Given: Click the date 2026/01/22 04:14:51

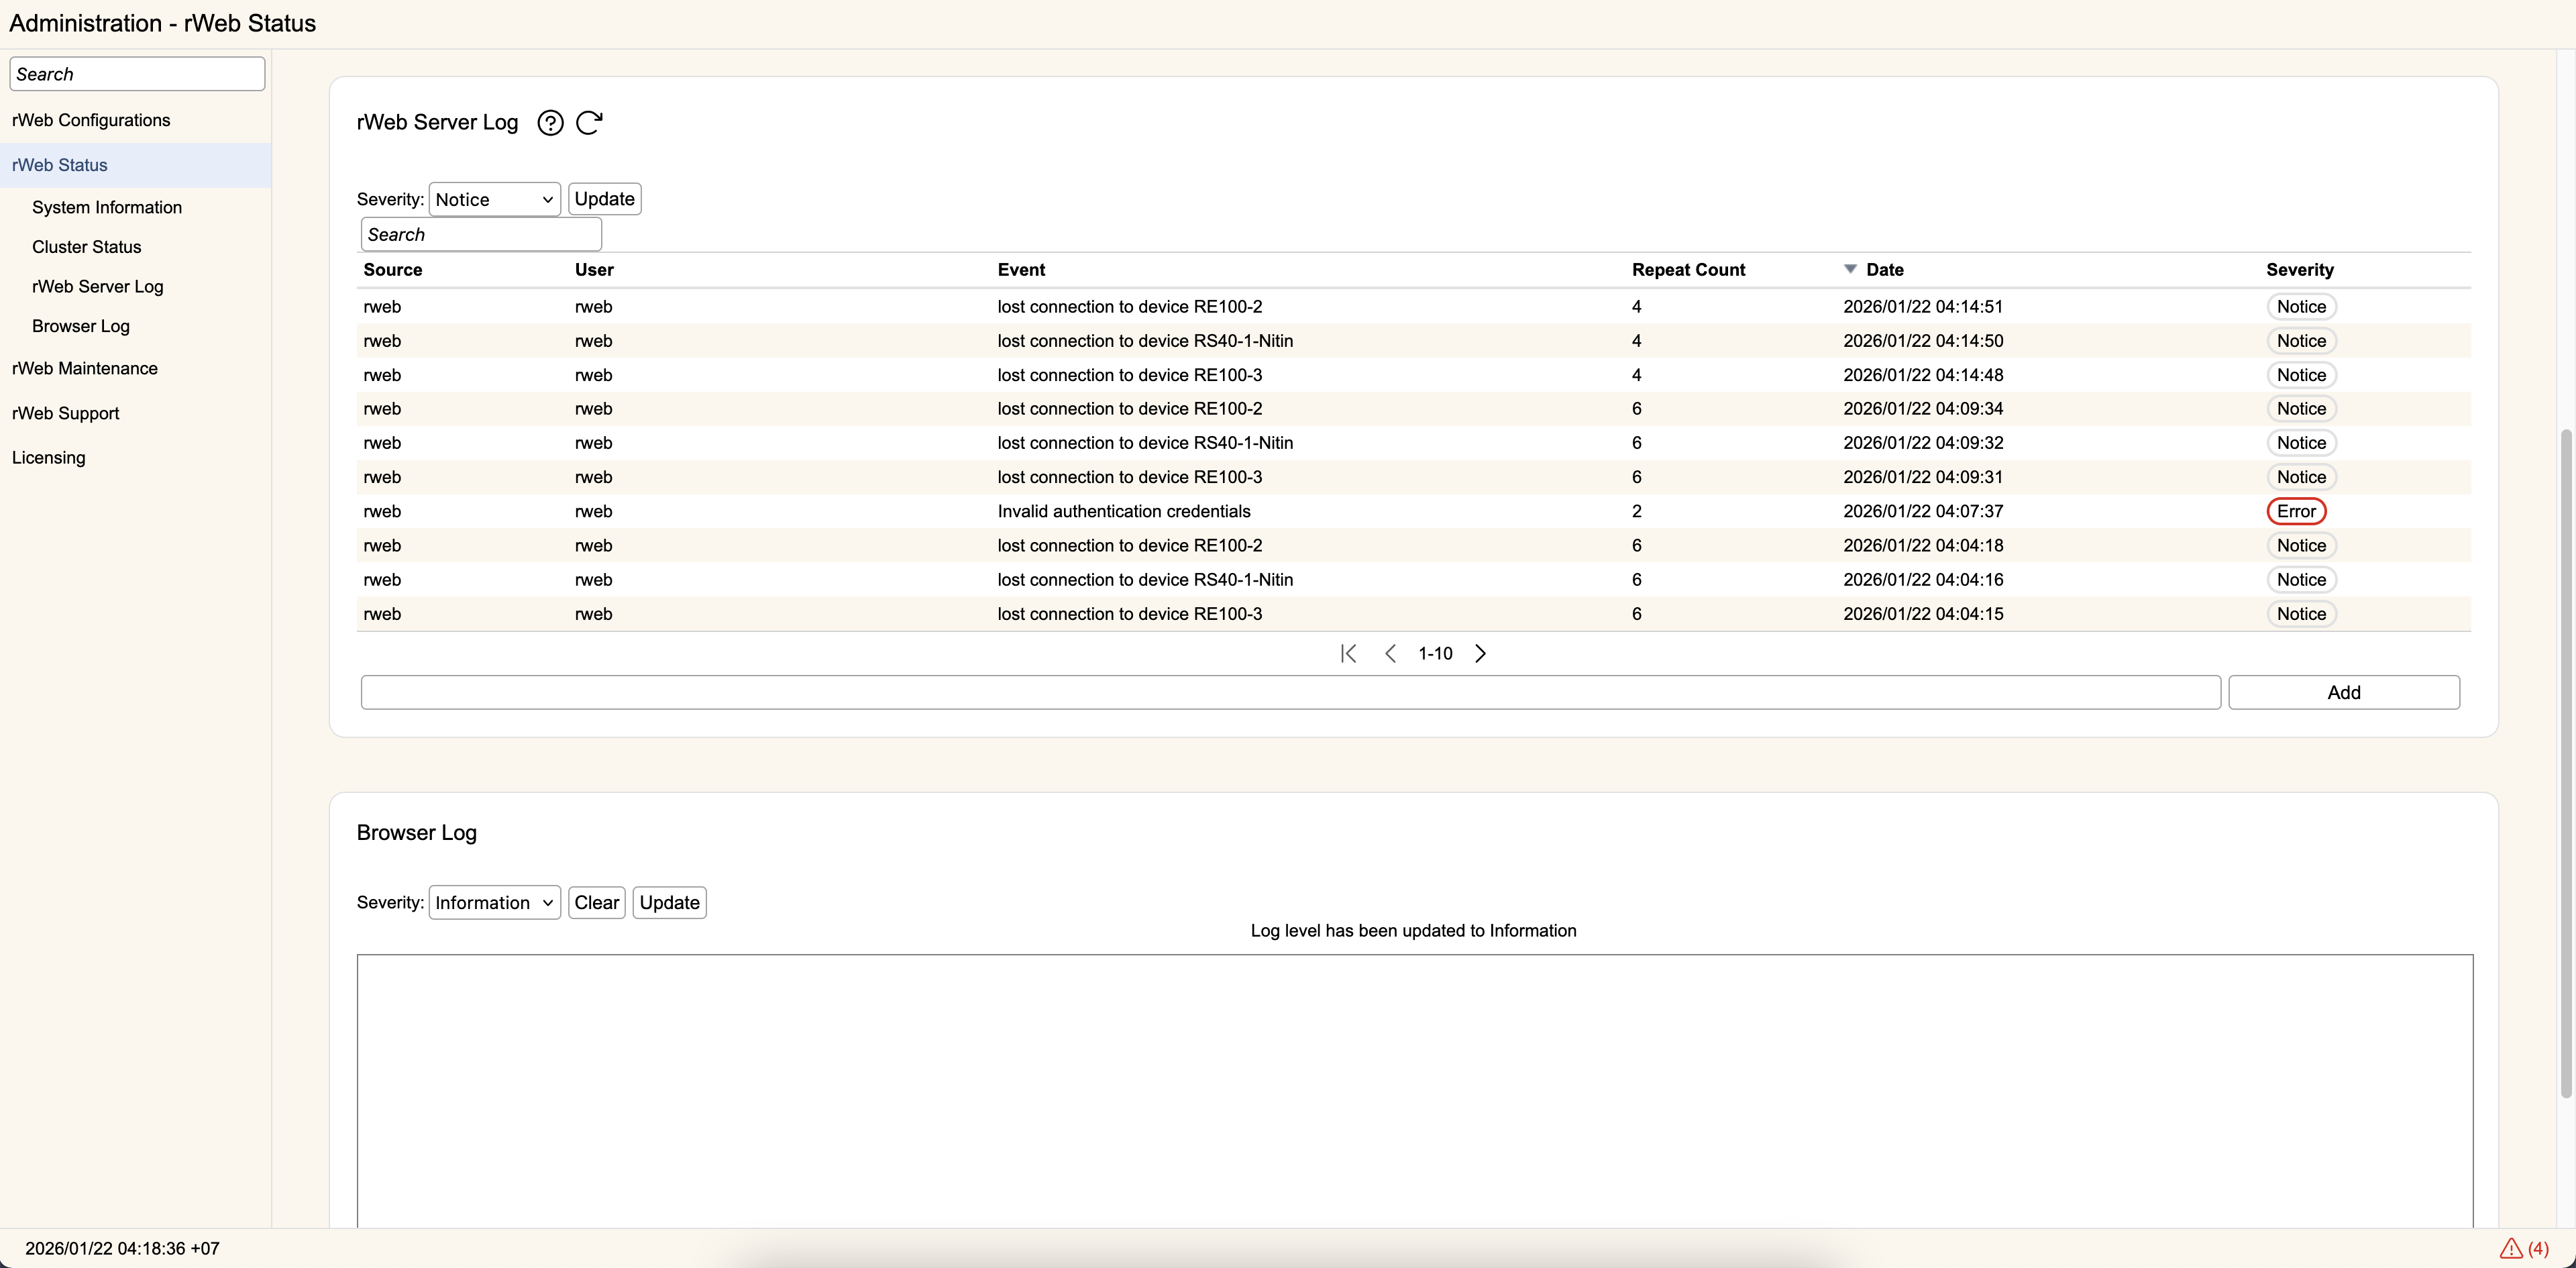Looking at the screenshot, I should (x=1923, y=306).
